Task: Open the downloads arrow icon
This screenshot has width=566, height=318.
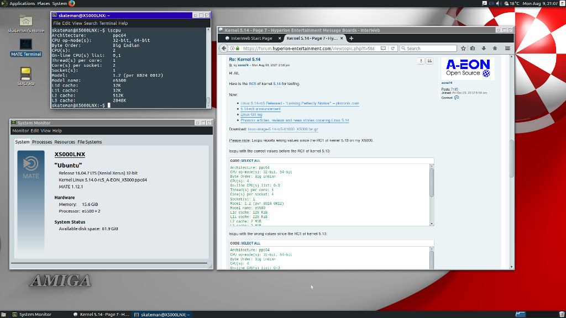Action: pos(484,49)
